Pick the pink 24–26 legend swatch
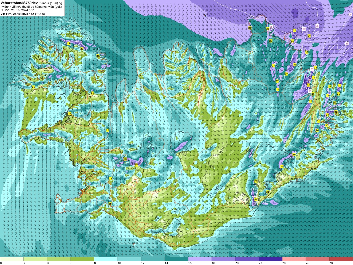Image resolution: width=353 pixels, height=265 pixels. [294, 259]
